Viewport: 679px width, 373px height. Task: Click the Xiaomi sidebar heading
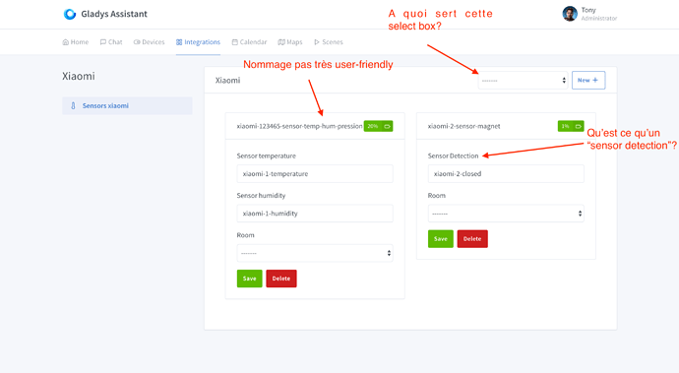pos(79,76)
